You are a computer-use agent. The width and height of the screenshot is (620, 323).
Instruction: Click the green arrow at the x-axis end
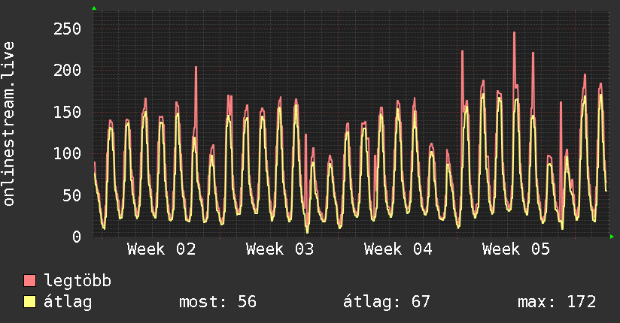[x=612, y=237]
